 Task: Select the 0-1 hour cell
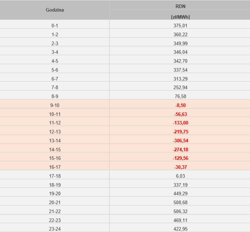point(55,25)
